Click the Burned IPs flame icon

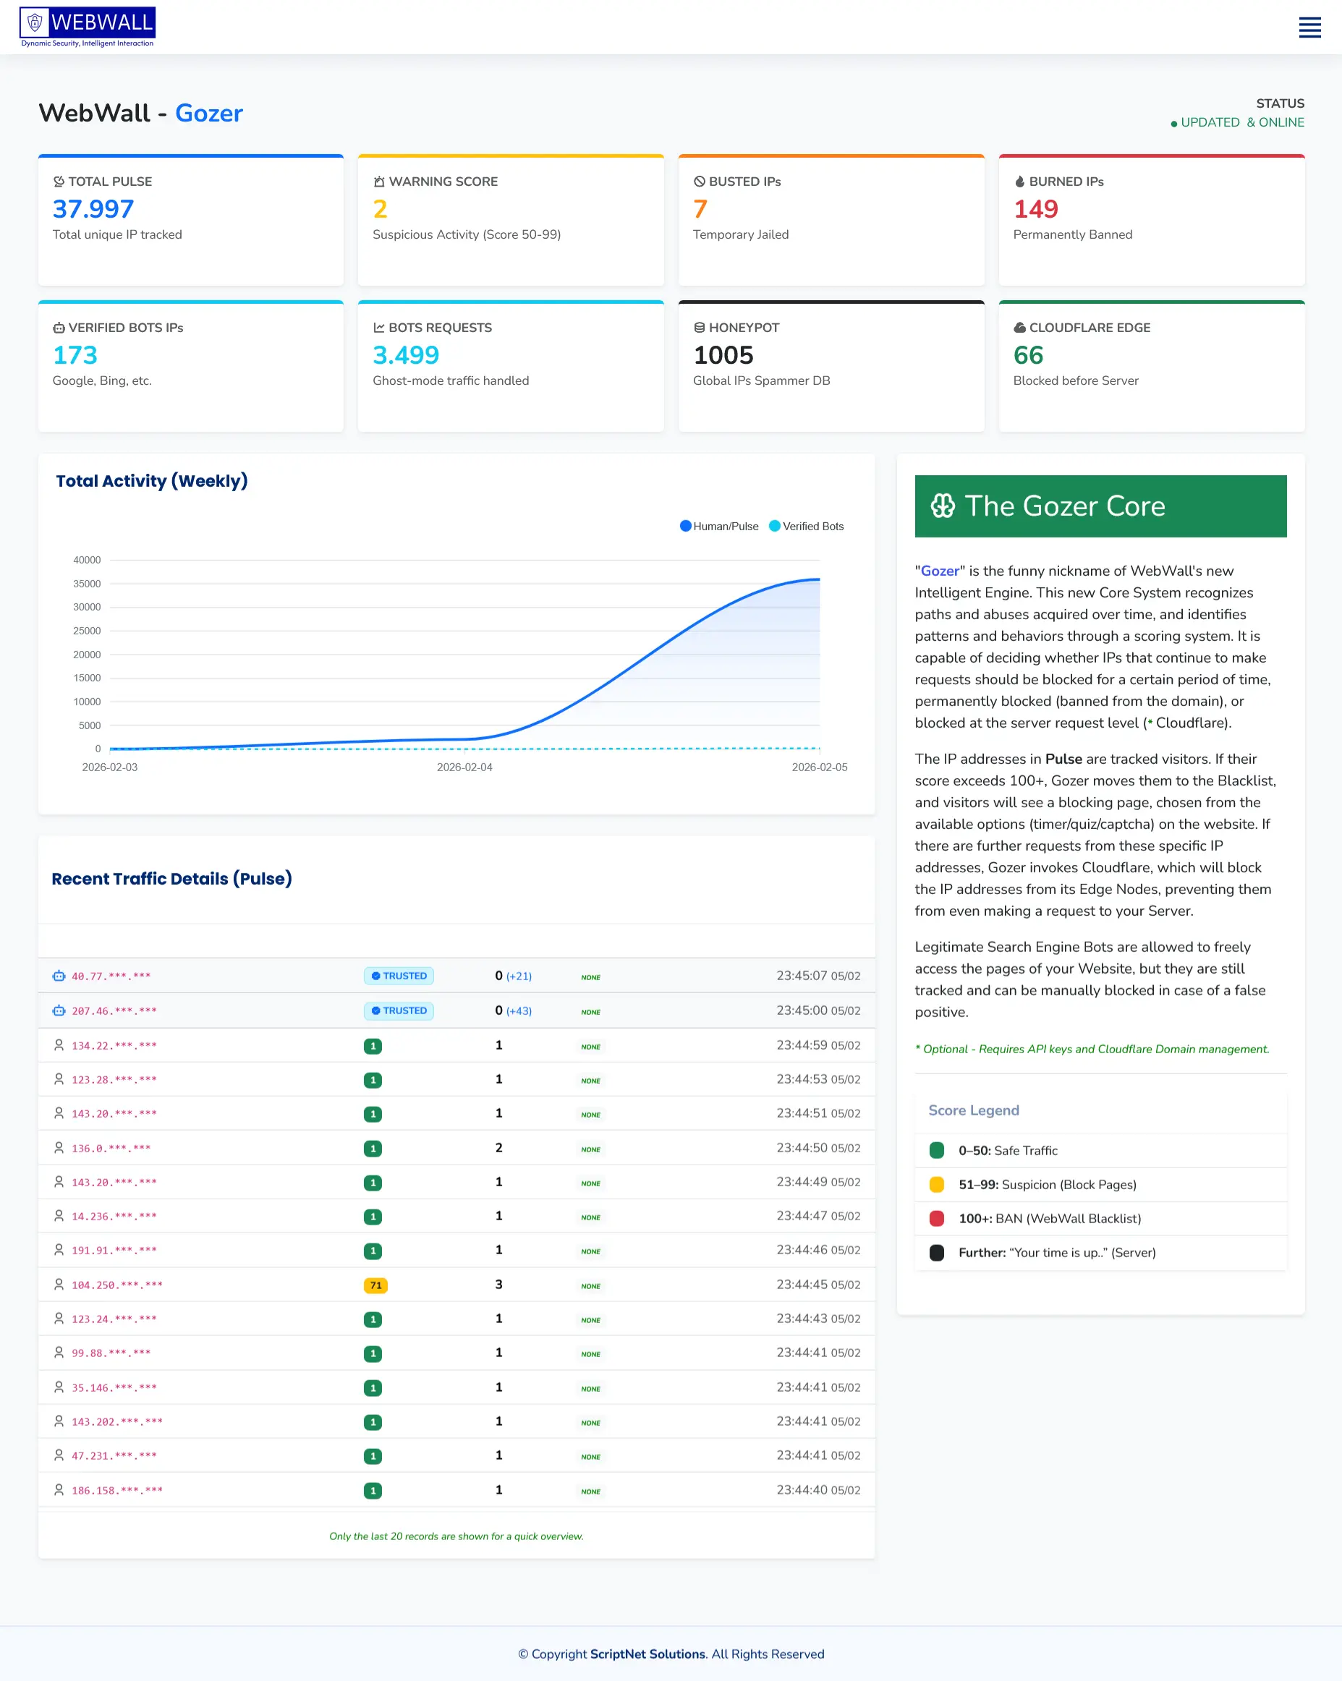point(1020,181)
